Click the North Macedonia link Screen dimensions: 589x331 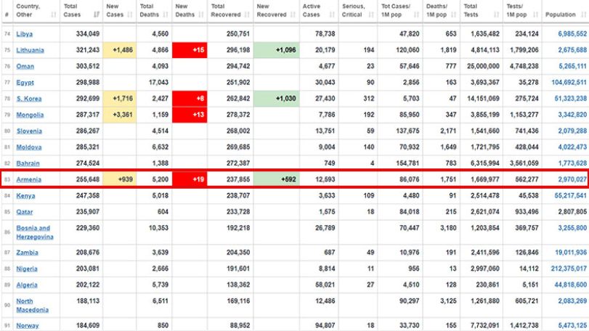(32, 306)
